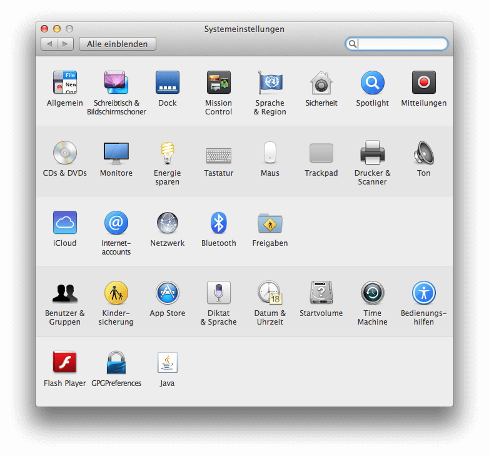Close the Systemeinstellungen window

[44, 29]
